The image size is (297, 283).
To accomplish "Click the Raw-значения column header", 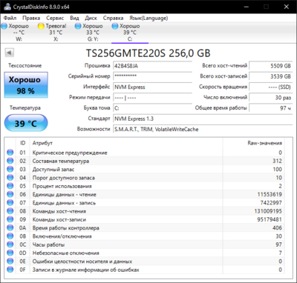I will click(264, 143).
